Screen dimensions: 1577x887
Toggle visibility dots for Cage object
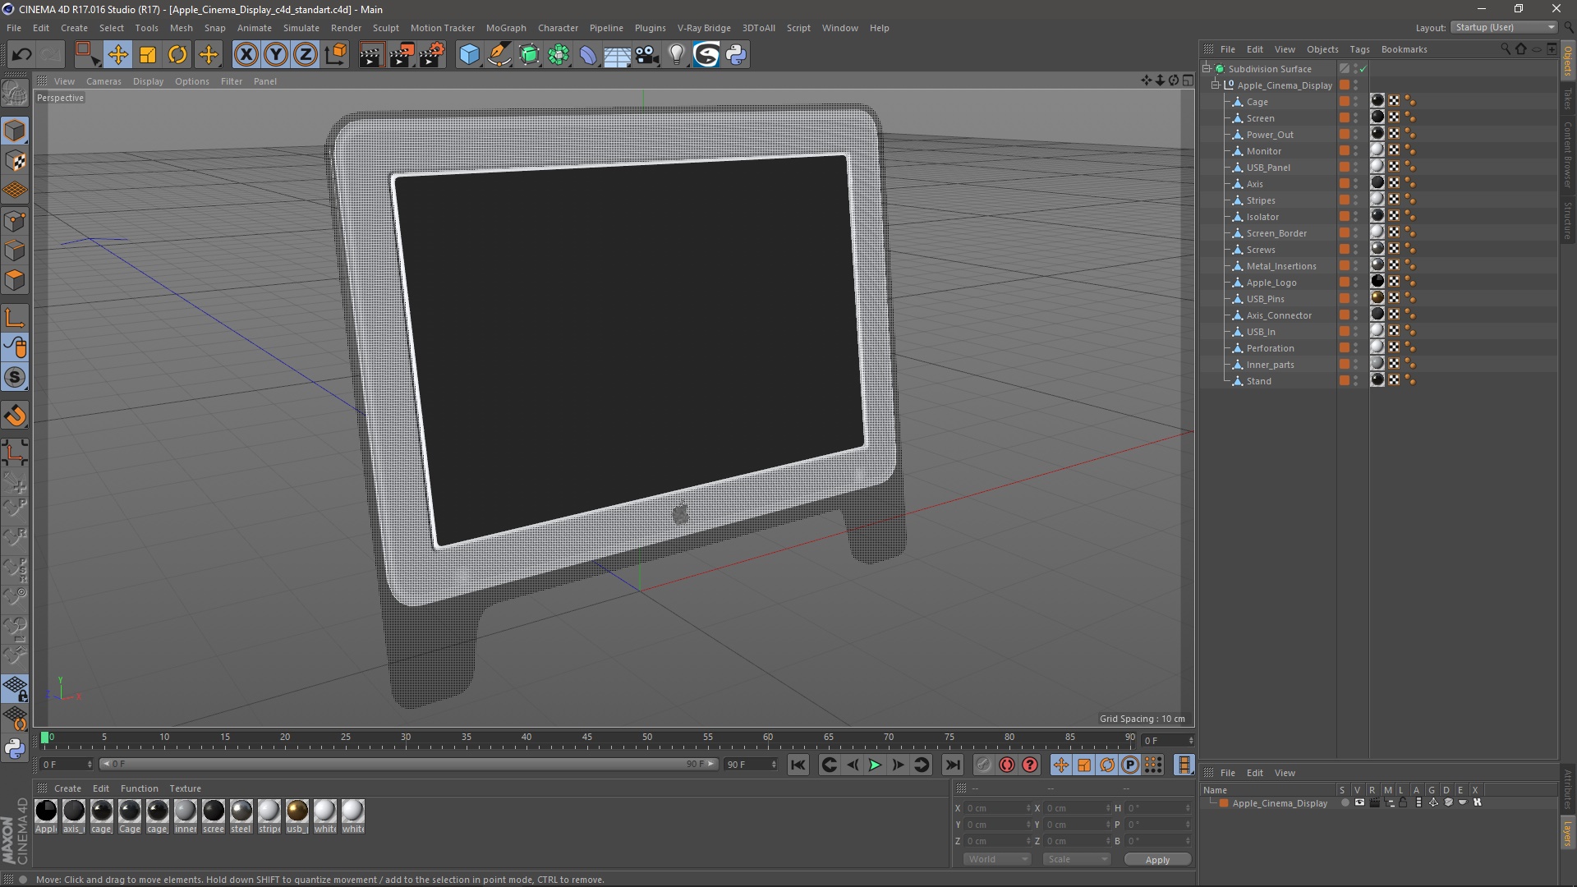point(1356,102)
